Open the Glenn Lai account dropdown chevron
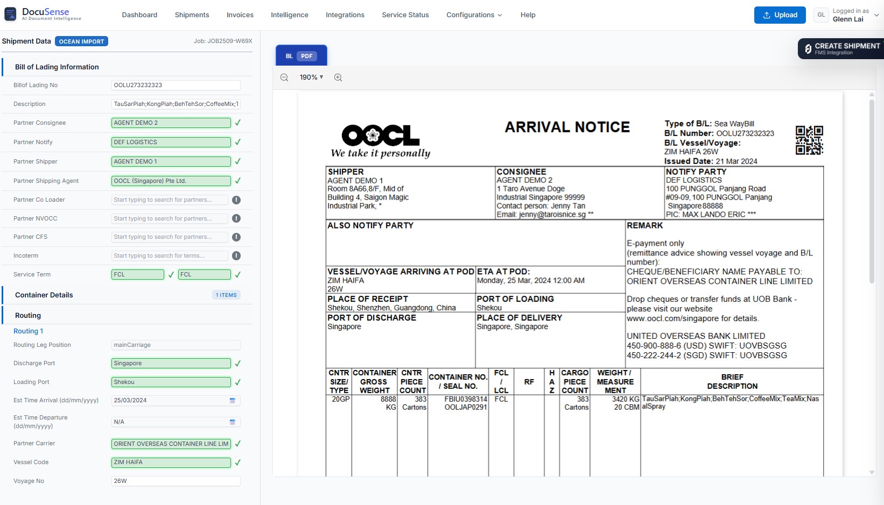Viewport: 884px width, 505px height. pyautogui.click(x=876, y=15)
